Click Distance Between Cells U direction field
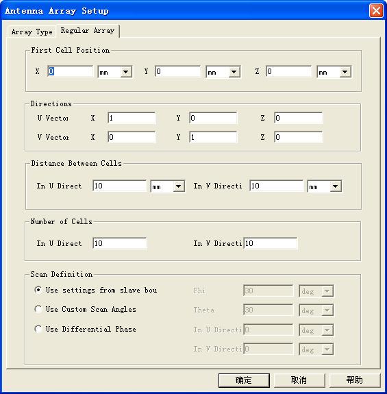Image resolution: width=387 pixels, height=394 pixels. 120,186
